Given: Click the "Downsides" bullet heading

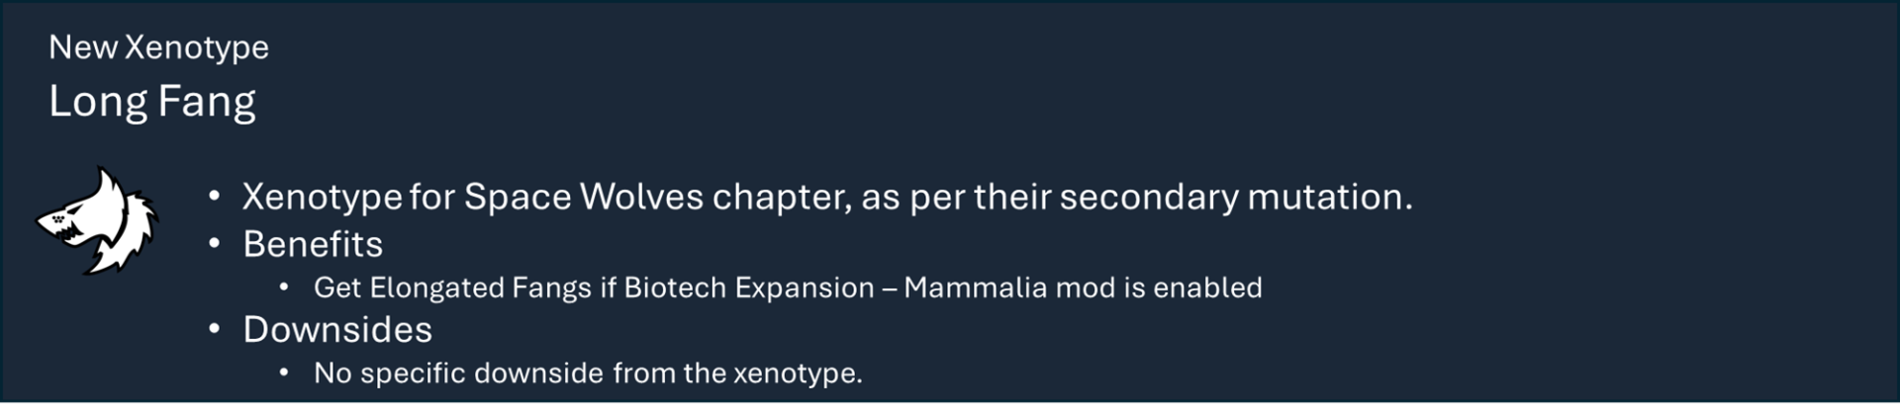Looking at the screenshot, I should 337,330.
